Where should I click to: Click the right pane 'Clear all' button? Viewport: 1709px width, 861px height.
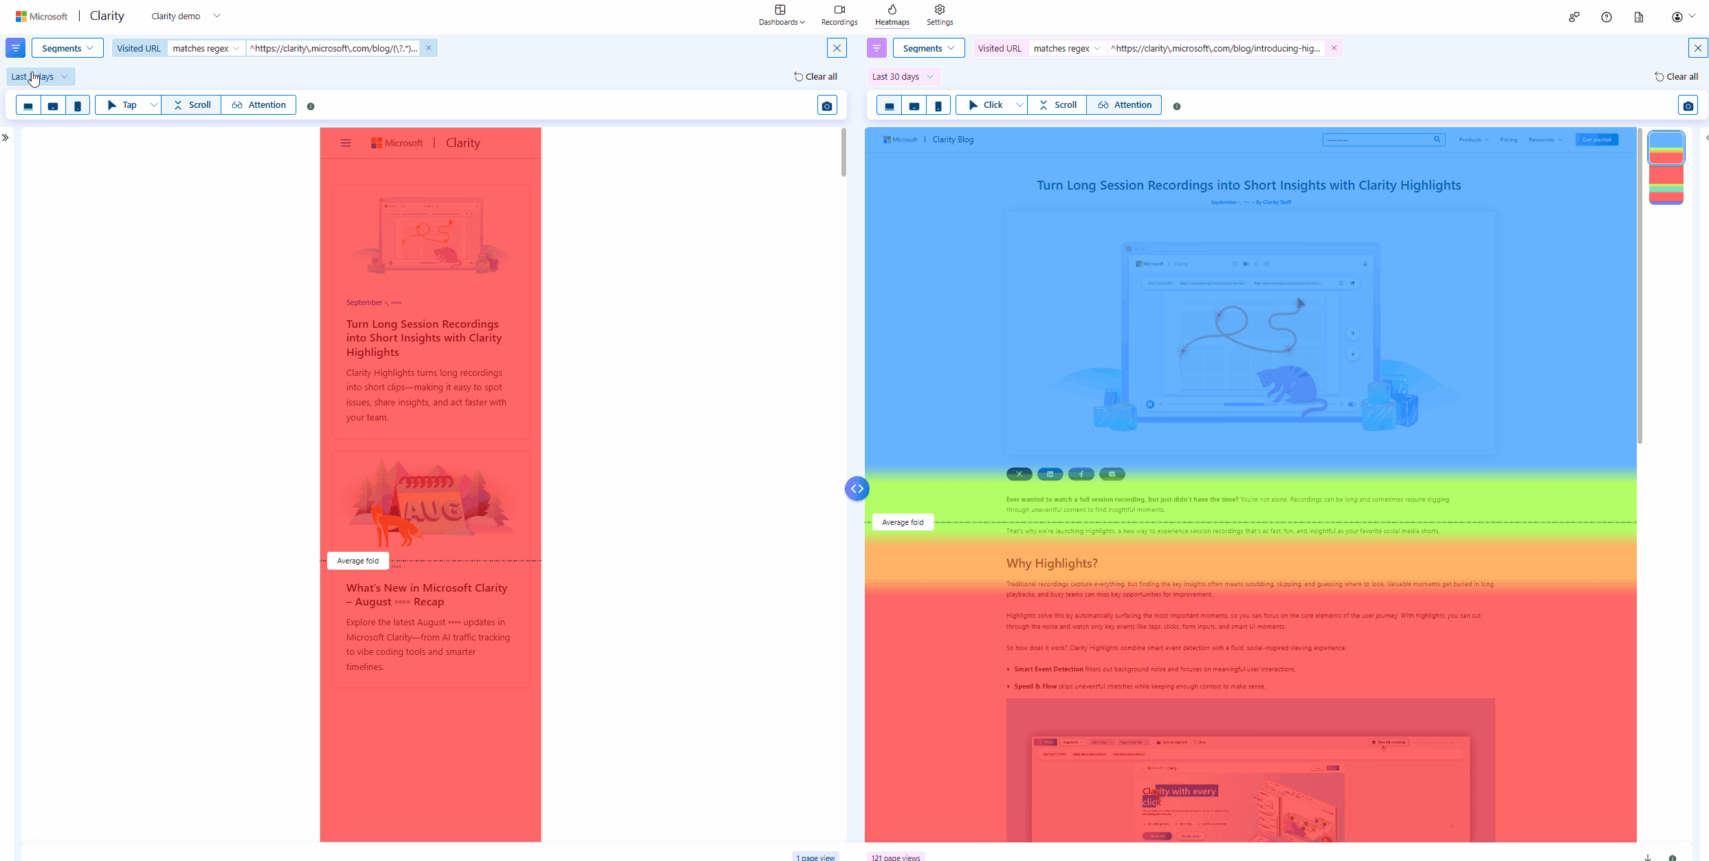[x=1676, y=77]
